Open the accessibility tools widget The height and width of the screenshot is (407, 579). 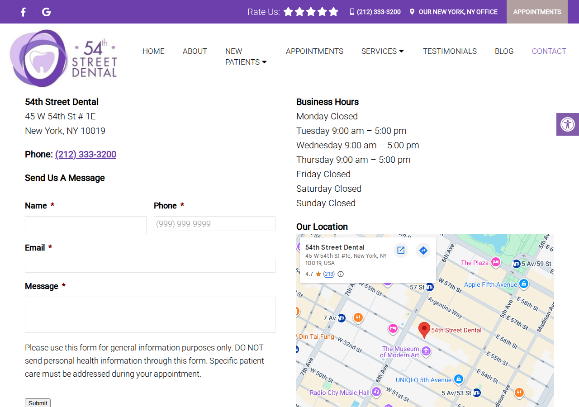(x=568, y=124)
